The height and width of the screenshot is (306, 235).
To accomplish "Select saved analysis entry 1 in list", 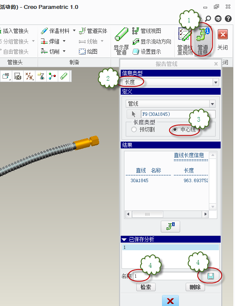I will click(170, 247).
